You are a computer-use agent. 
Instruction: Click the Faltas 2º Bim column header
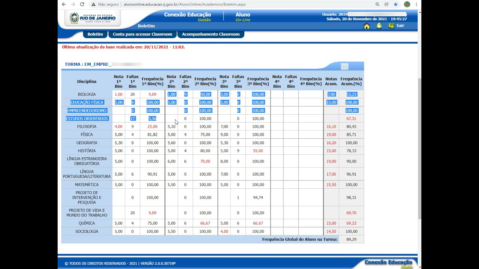185,81
